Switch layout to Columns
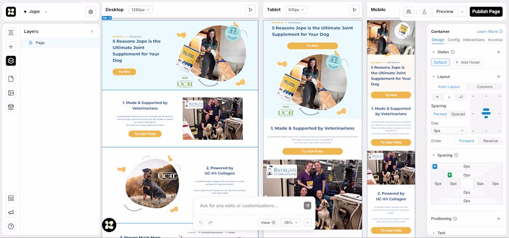Viewport: 509px width, 238px height. tap(484, 87)
